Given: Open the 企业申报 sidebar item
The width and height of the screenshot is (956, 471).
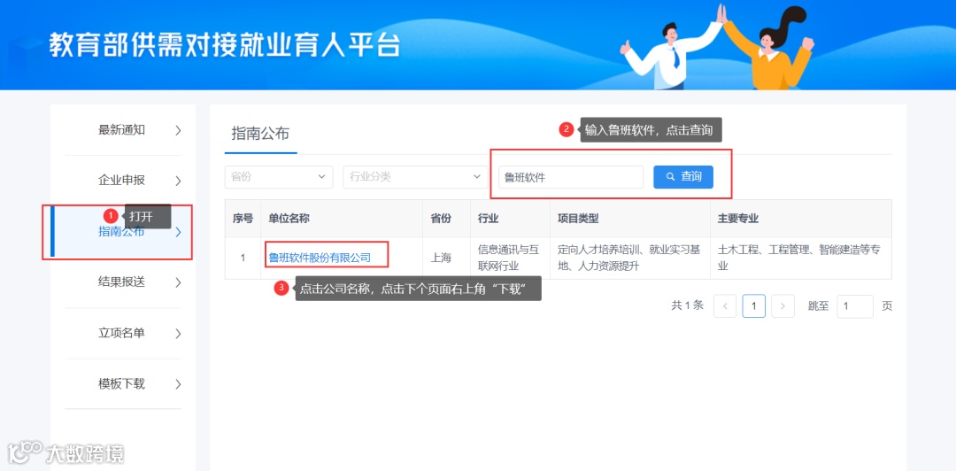Looking at the screenshot, I should [x=122, y=181].
